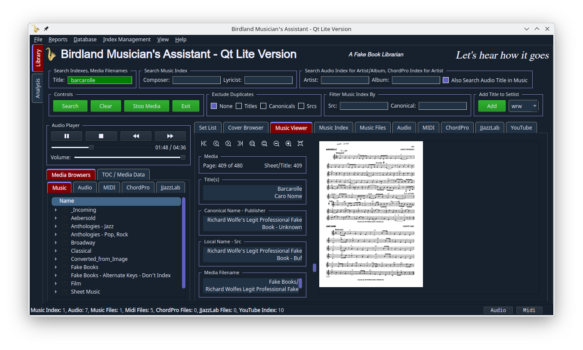This screenshot has width=583, height=350.
Task: Switch to the Cover Browser tab
Action: coord(246,128)
